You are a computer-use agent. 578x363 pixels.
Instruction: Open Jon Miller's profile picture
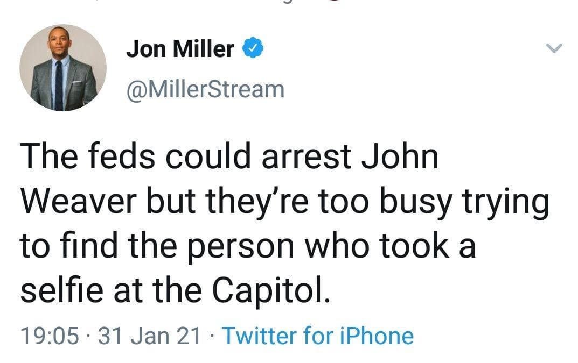[x=63, y=68]
